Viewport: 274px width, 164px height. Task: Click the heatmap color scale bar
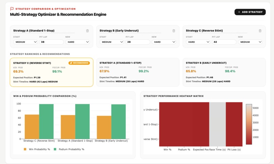pos(249,124)
